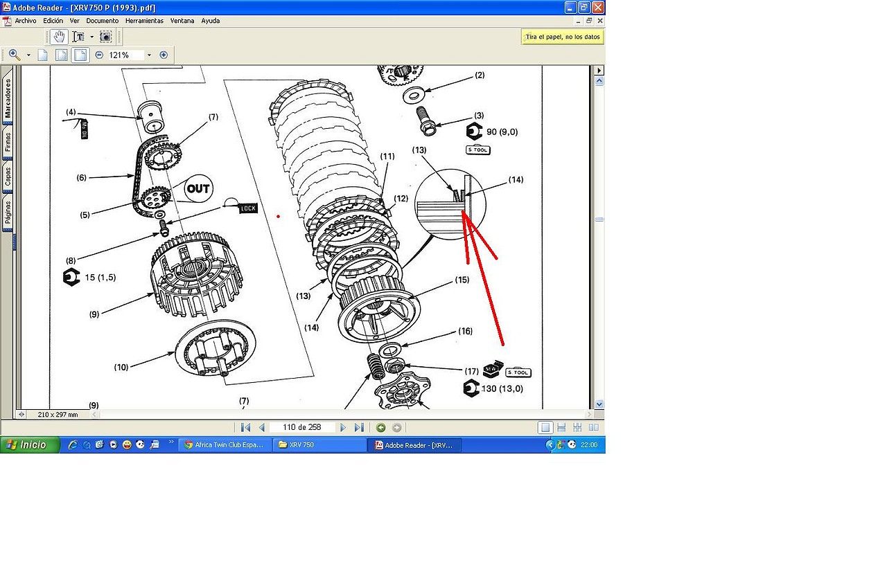Expand the text select tool options arrow

pyautogui.click(x=91, y=37)
